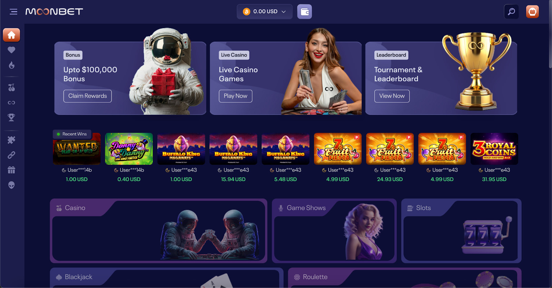Open the 3 Royal Coins game thumbnail
Screen dimensions: 552x288
[x=494, y=149]
